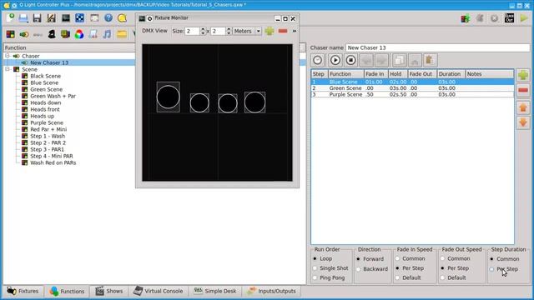Click the live edit function icon
The image size is (534, 300).
click(x=481, y=18)
